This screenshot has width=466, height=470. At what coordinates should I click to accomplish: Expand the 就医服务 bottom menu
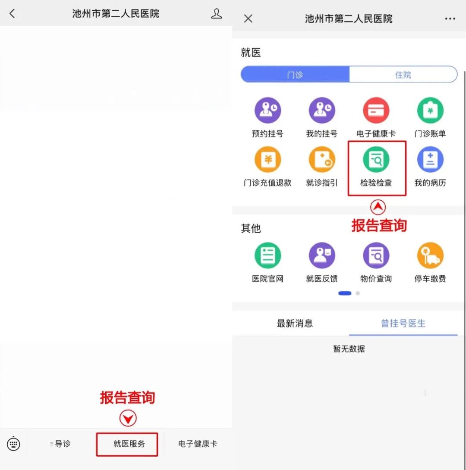(x=129, y=444)
